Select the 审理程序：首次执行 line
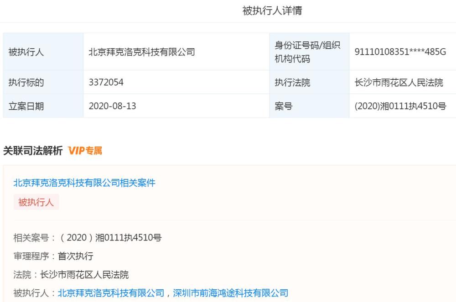The image size is (456, 302). (53, 256)
